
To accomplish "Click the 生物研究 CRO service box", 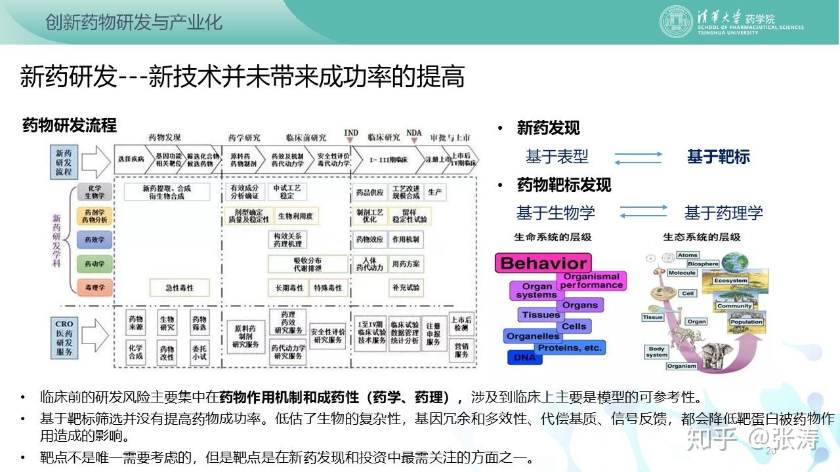I will coord(167,322).
